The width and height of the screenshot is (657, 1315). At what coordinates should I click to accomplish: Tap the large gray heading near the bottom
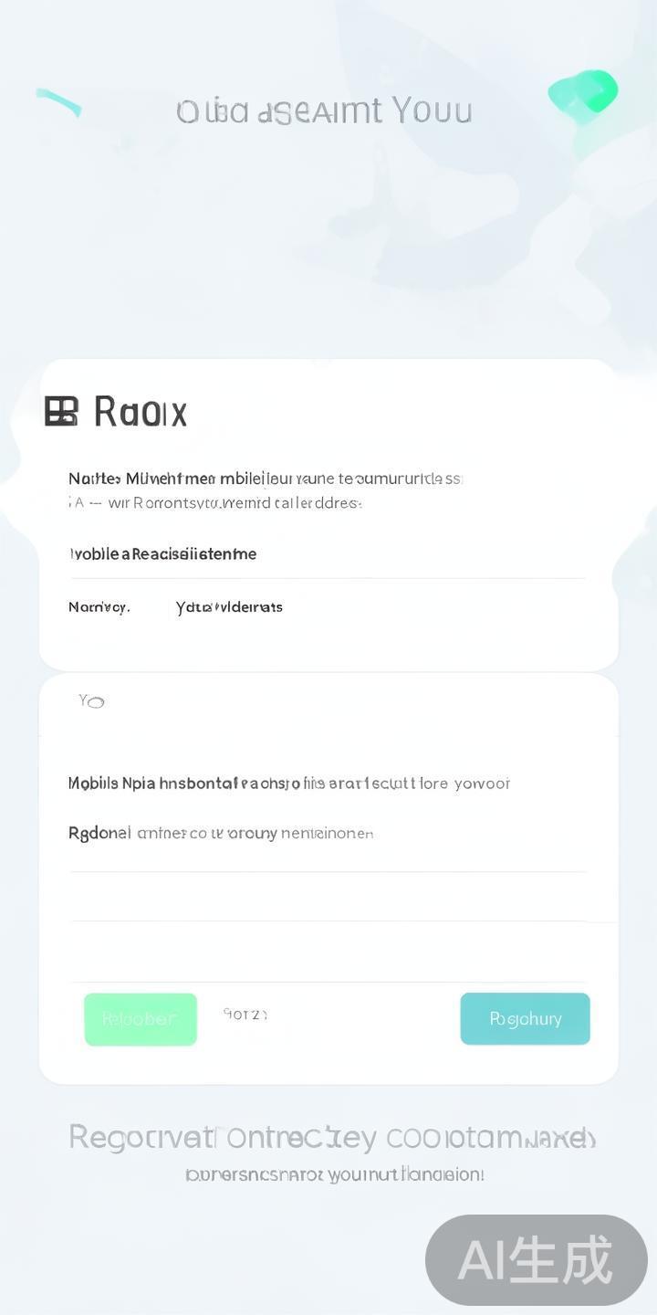(x=332, y=1138)
